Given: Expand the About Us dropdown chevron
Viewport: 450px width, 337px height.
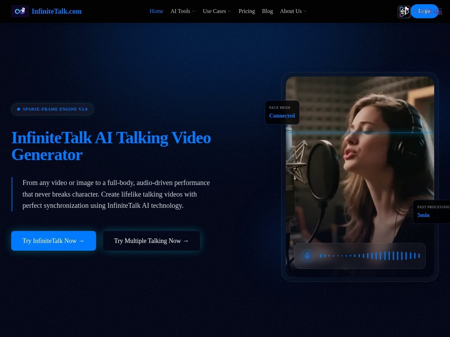Looking at the screenshot, I should pyautogui.click(x=305, y=12).
